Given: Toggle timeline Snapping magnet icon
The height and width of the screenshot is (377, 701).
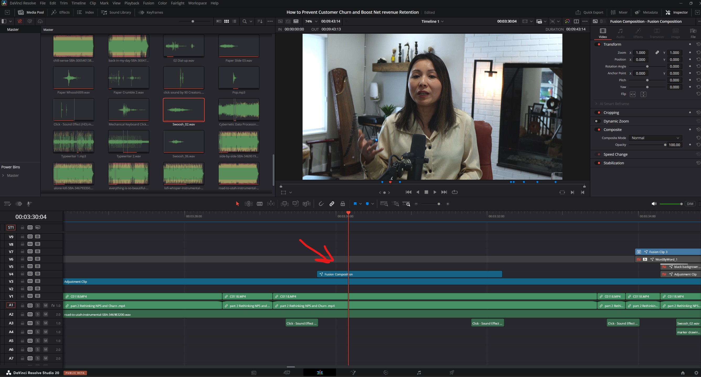Looking at the screenshot, I should [321, 204].
